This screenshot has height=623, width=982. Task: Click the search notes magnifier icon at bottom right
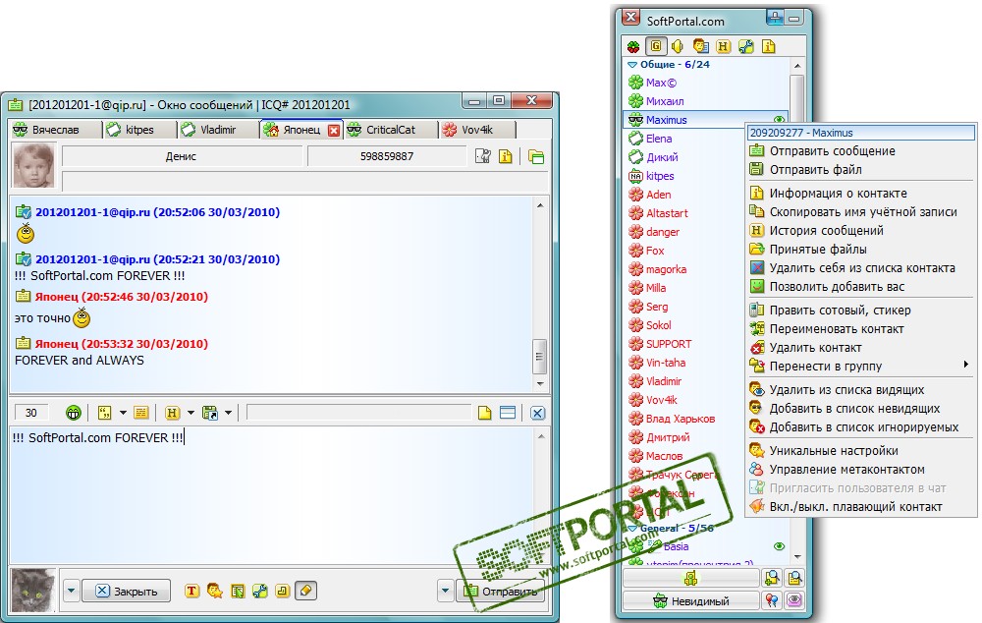794,578
